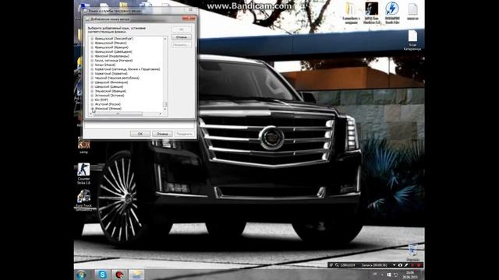Click horizontal scrollbar right arrow
The height and width of the screenshot is (280, 499).
coord(160,114)
